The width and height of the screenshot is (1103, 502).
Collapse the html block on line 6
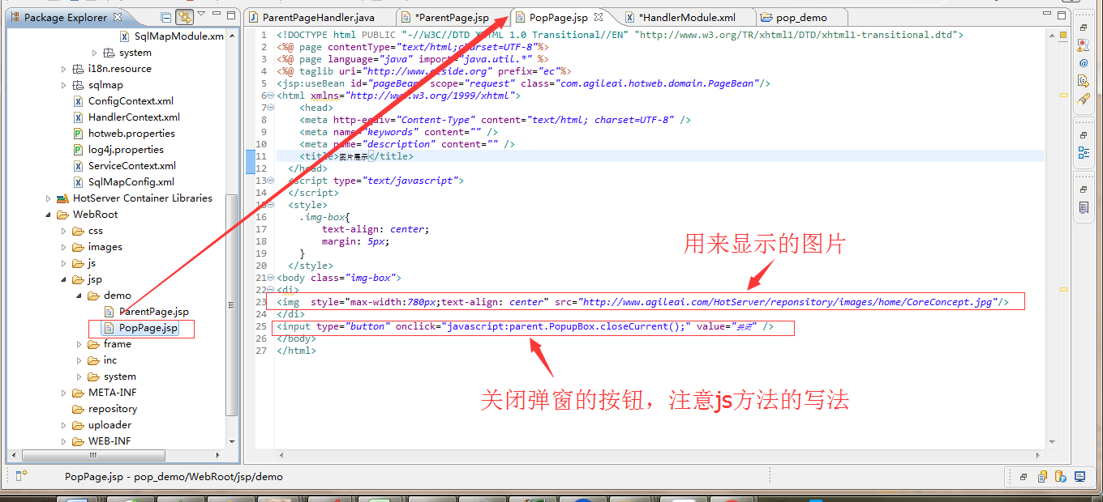(270, 96)
